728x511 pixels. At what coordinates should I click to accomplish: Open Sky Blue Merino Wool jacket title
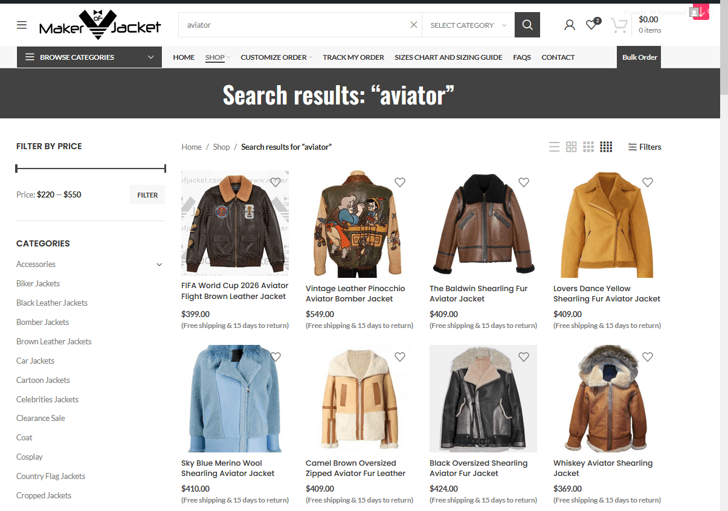pos(228,468)
